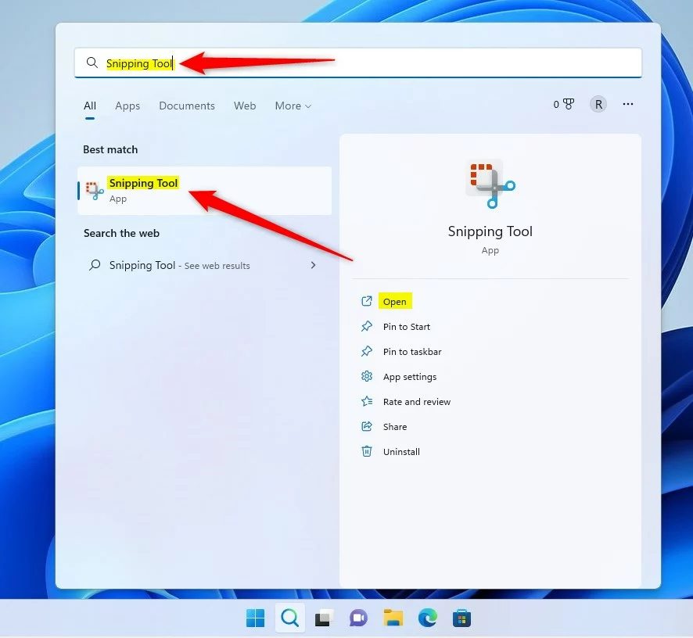Viewport: 693px width, 638px height.
Task: Click the search magnifier icon in search box
Action: coord(92,63)
